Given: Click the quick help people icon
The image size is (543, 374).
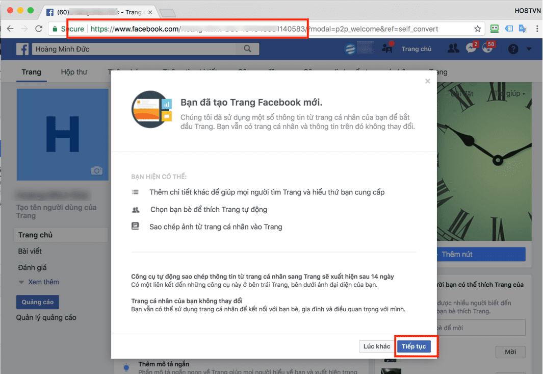Looking at the screenshot, I should coord(387,48).
